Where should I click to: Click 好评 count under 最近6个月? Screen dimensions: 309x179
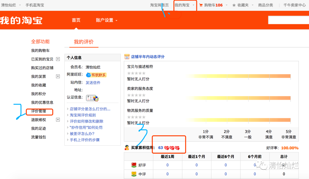click(226, 165)
